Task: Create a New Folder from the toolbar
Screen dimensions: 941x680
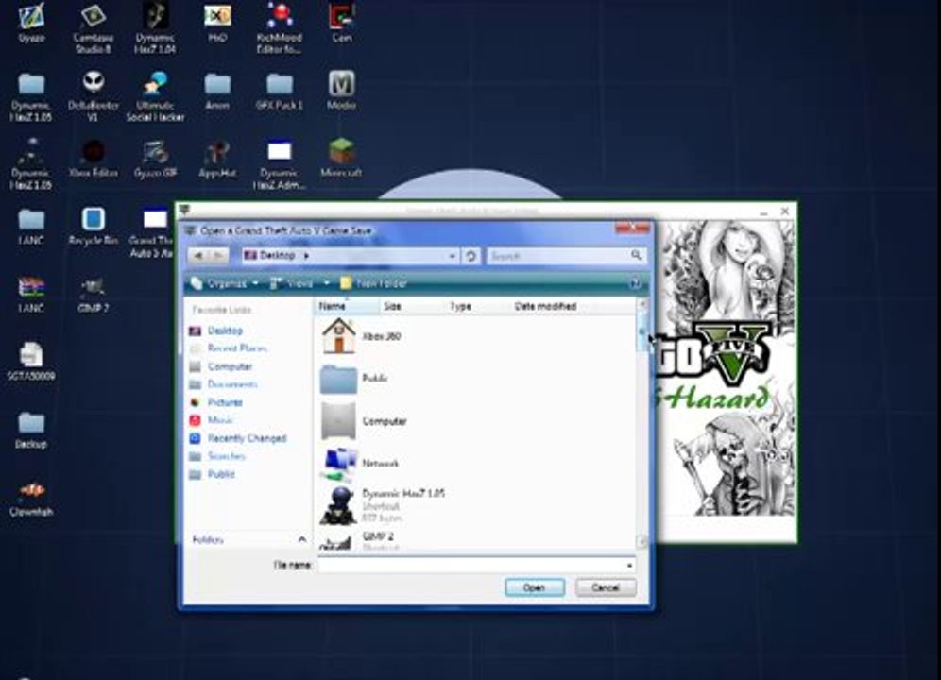Action: point(374,283)
